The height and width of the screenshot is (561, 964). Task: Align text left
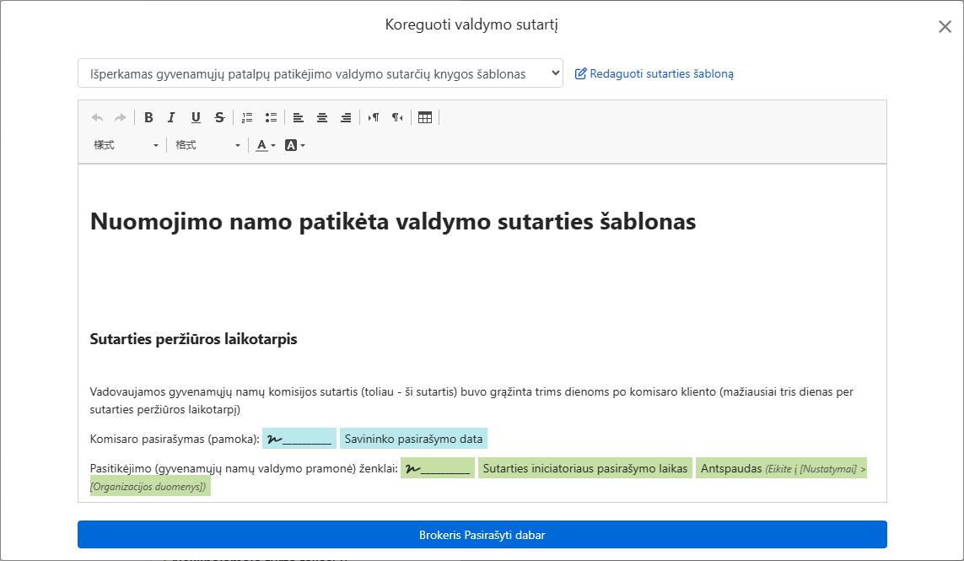(299, 117)
